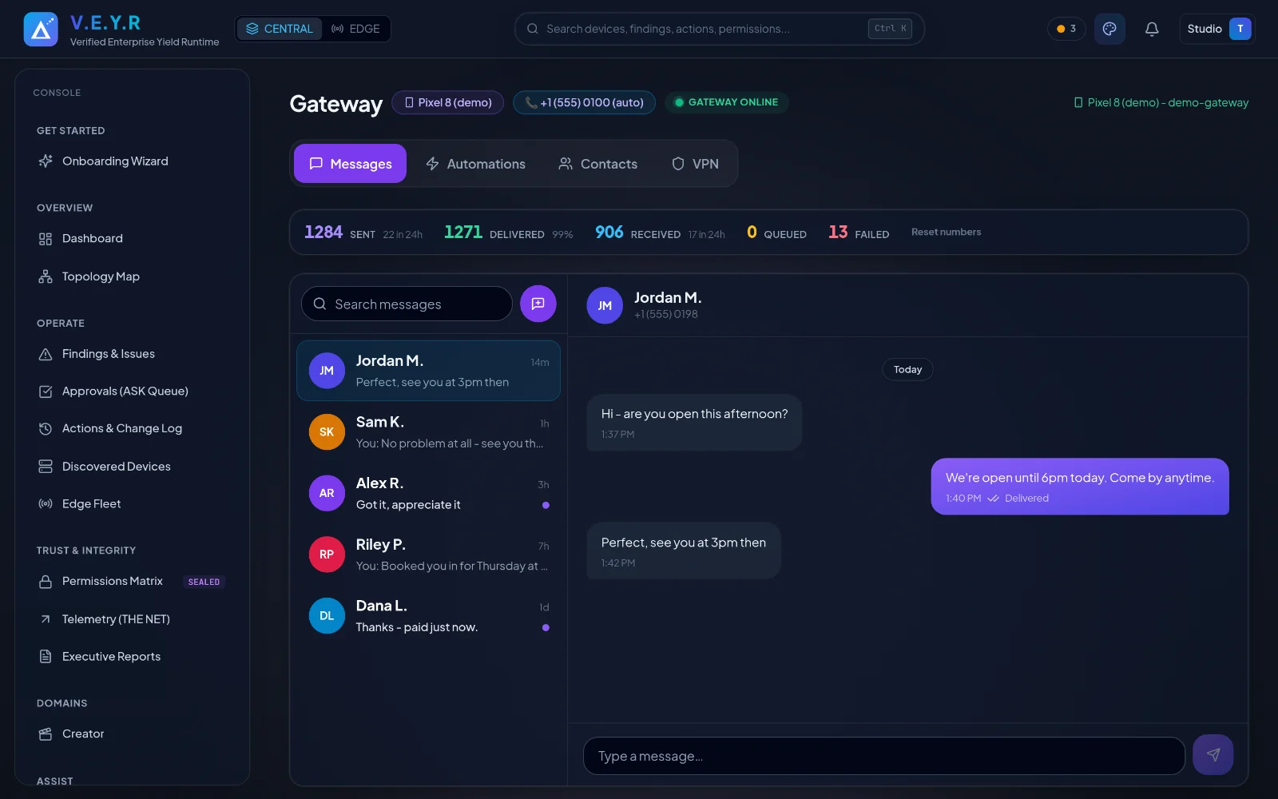Switch to Contacts tab

pyautogui.click(x=597, y=164)
